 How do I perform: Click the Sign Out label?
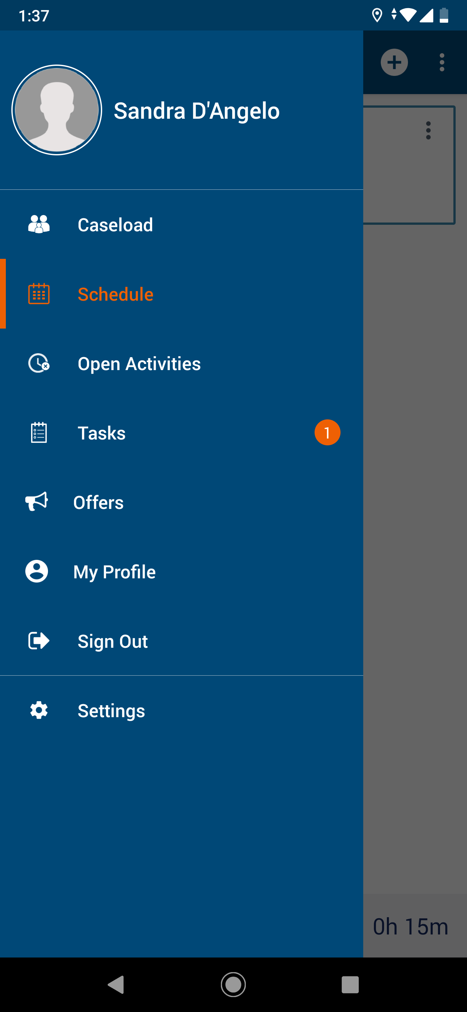113,642
